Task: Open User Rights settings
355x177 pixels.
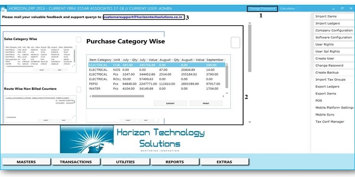Action: tap(333, 45)
